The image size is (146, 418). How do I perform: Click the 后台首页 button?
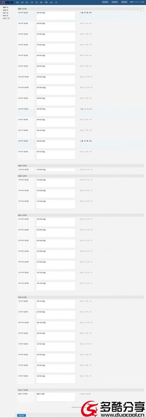[105, 2]
